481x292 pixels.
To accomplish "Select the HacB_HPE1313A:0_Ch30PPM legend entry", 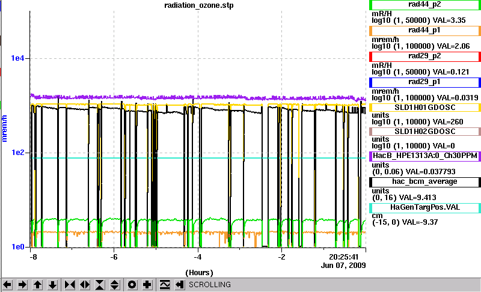I will 425,156.
